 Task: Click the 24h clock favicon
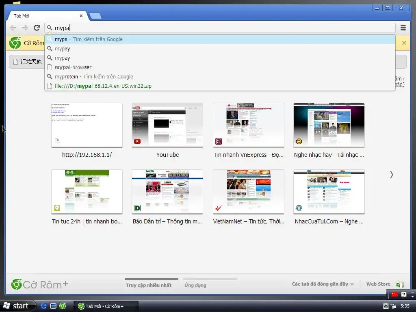pyautogui.click(x=57, y=208)
